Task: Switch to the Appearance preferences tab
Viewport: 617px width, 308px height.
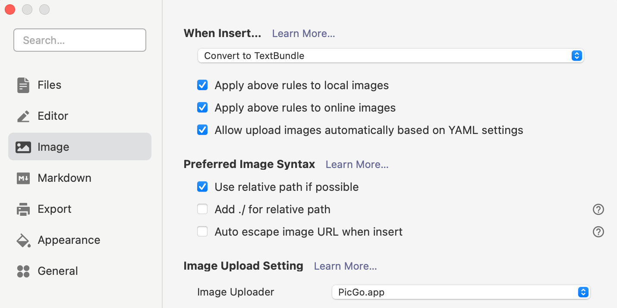Action: coord(69,240)
